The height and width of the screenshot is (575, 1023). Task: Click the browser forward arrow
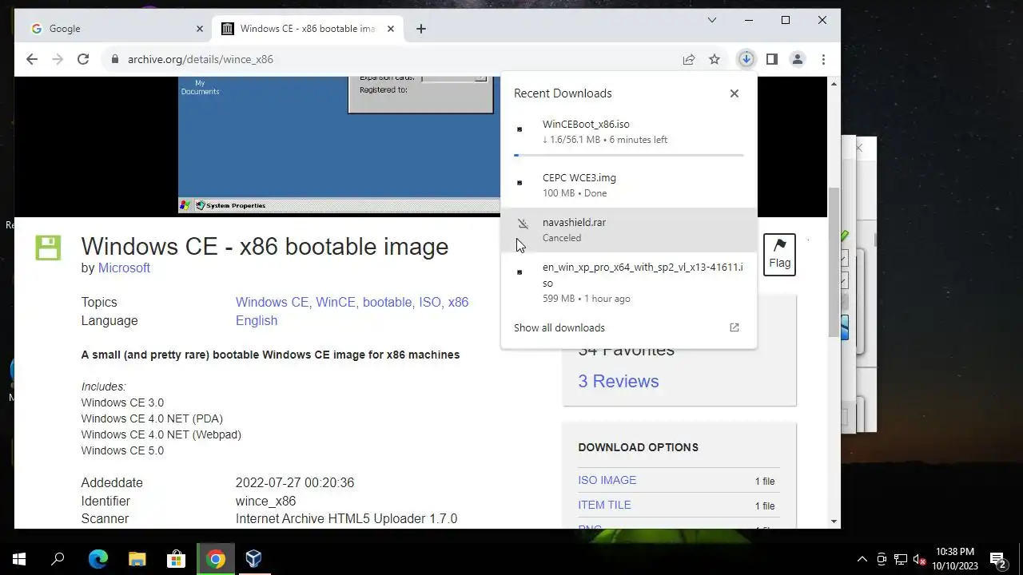(57, 59)
